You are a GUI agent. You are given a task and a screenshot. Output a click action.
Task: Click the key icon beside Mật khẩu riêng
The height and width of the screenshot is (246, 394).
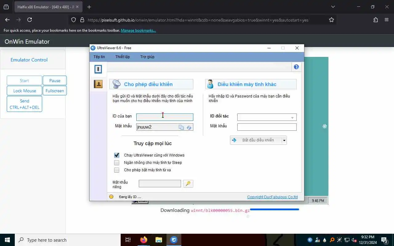[188, 184]
